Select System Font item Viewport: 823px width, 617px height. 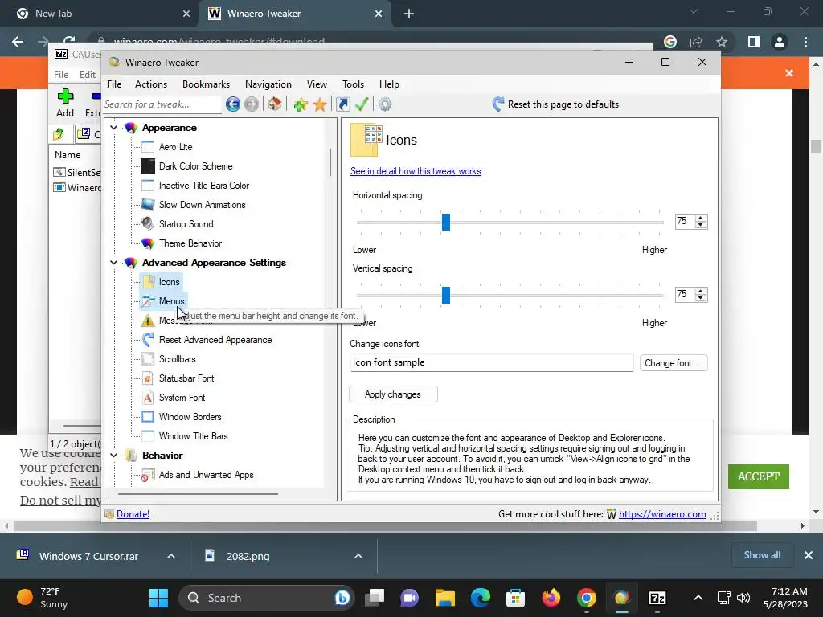(x=182, y=398)
